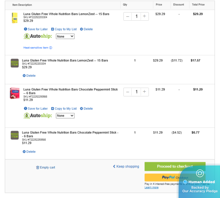The image size is (220, 198).
Task: Decrease LemonZest bars quantity with minus button
Action: 128,16
